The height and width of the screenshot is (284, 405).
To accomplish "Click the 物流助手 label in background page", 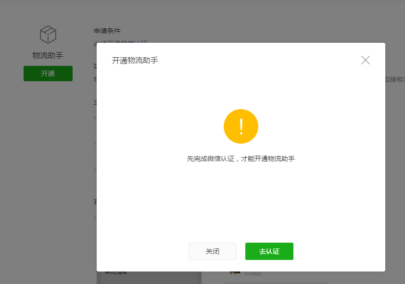I will click(48, 55).
